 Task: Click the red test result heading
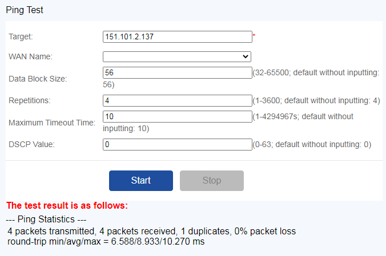click(67, 205)
